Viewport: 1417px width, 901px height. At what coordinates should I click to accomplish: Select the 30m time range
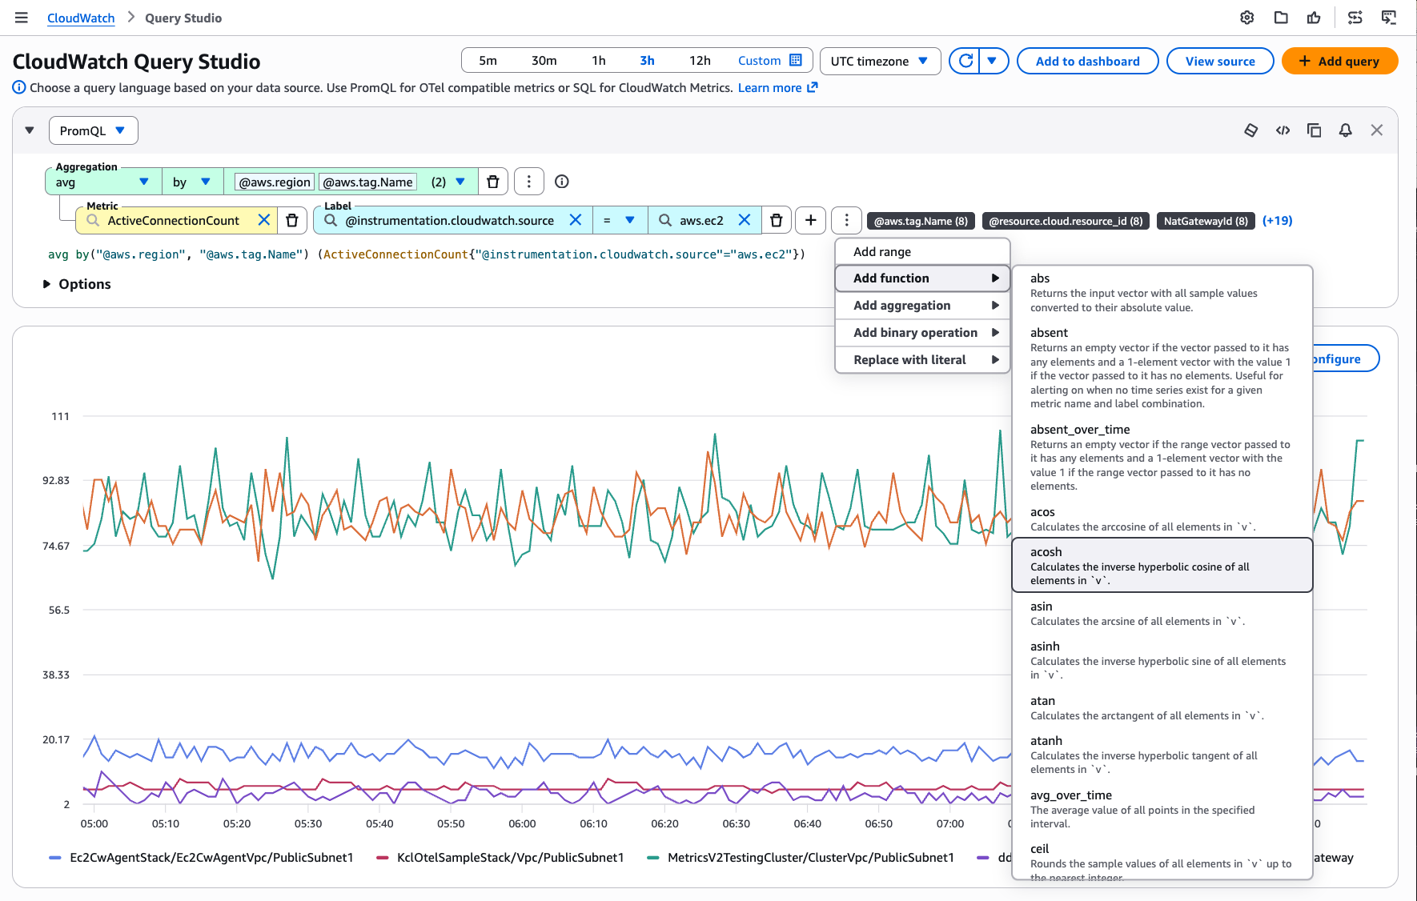coord(544,61)
